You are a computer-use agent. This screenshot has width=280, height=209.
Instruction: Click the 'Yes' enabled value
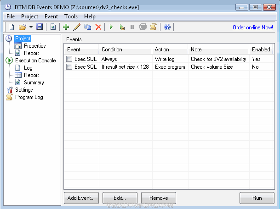[256, 59]
